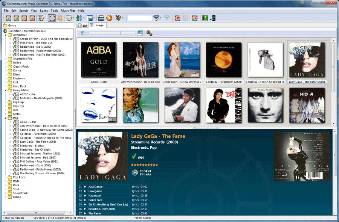Click the red disc icon after the filter
The width and height of the screenshot is (339, 222).
(x=177, y=18)
